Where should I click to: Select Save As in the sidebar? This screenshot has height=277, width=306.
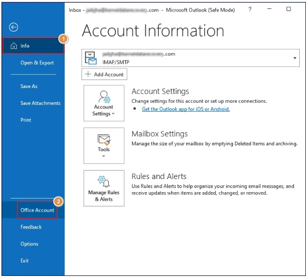click(29, 86)
